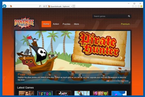
Task: Click the site favicon in address bar
Action: pyautogui.click(x=11, y=6)
